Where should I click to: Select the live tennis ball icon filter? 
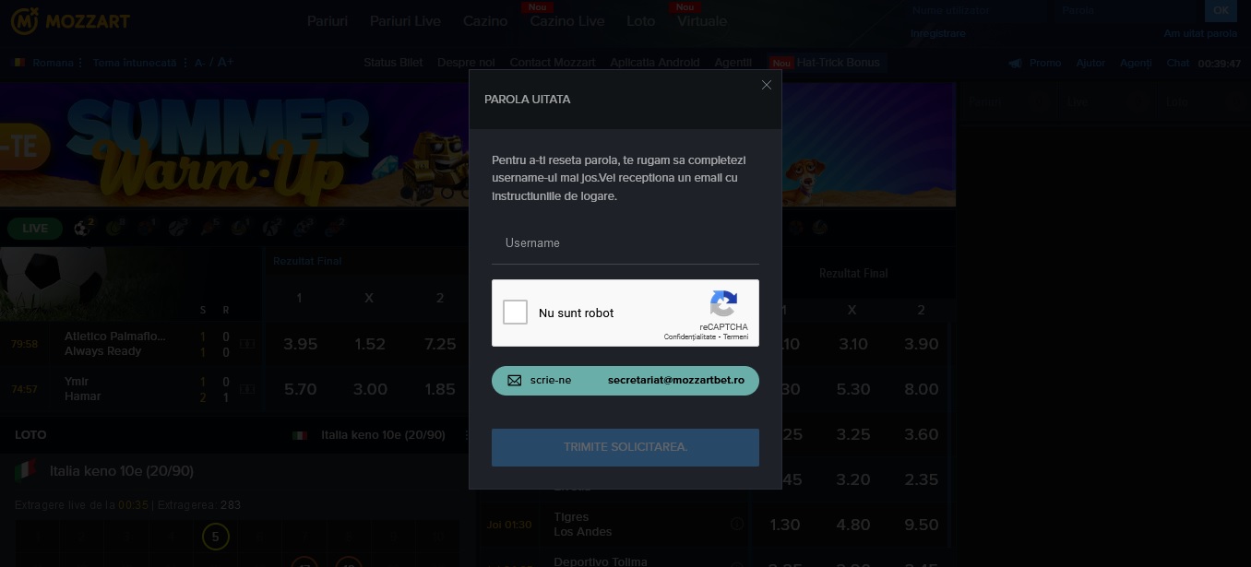pyautogui.click(x=115, y=228)
